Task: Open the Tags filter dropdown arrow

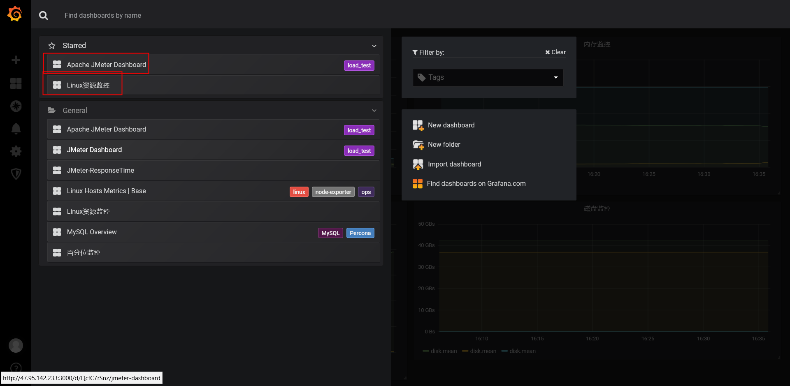Action: 556,77
